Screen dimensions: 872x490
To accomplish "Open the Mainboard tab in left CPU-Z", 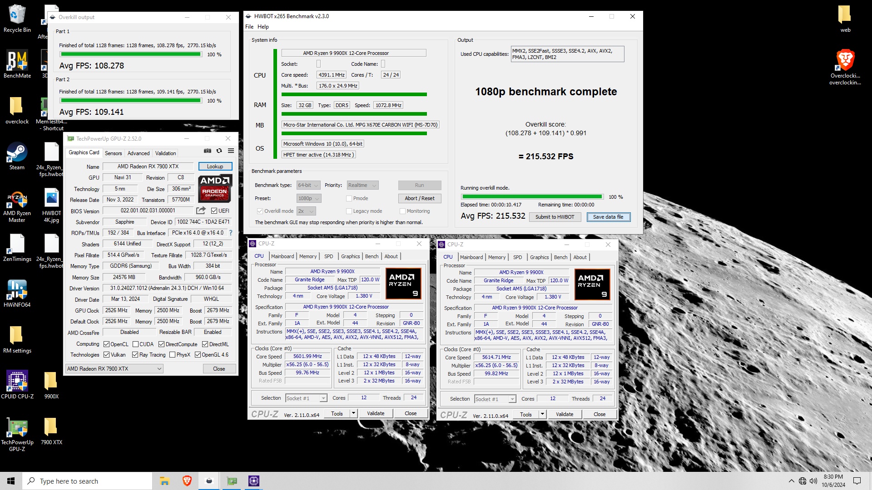I will point(282,256).
